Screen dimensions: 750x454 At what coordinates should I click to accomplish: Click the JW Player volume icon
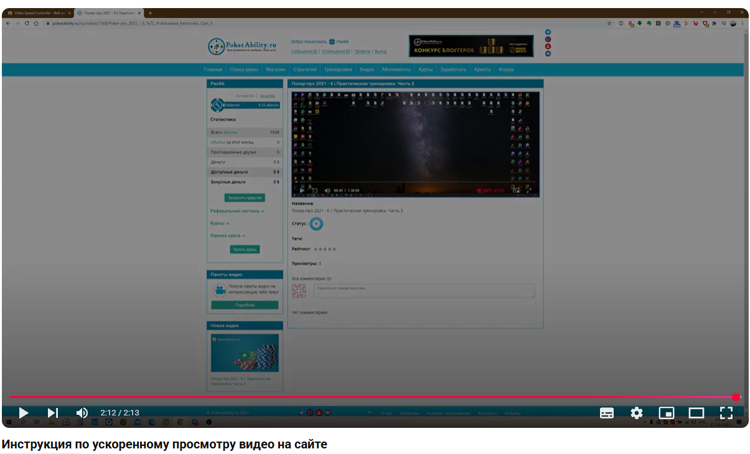click(x=327, y=190)
